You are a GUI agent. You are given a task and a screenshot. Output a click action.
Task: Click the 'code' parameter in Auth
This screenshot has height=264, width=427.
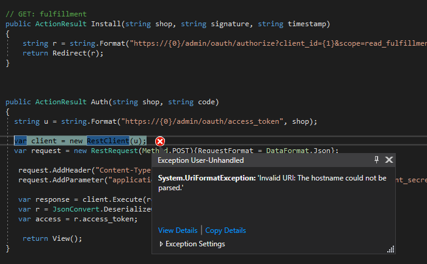[206, 102]
